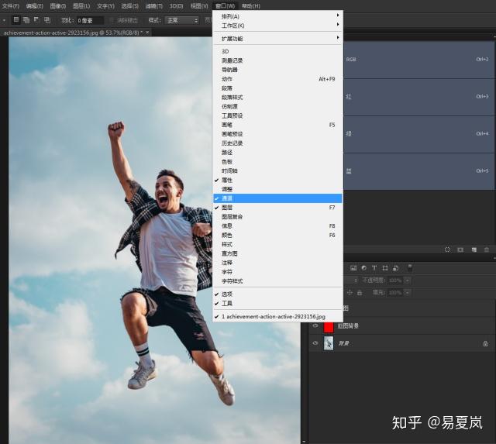Filter layers by smart object icon

click(x=395, y=268)
